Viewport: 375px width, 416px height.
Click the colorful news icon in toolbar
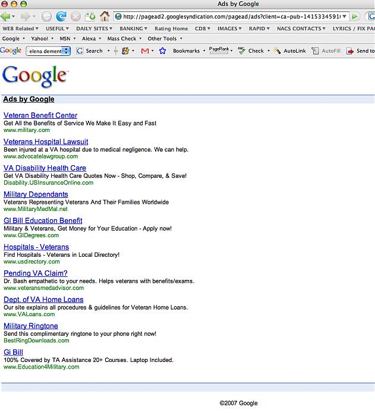pyautogui.click(x=125, y=51)
